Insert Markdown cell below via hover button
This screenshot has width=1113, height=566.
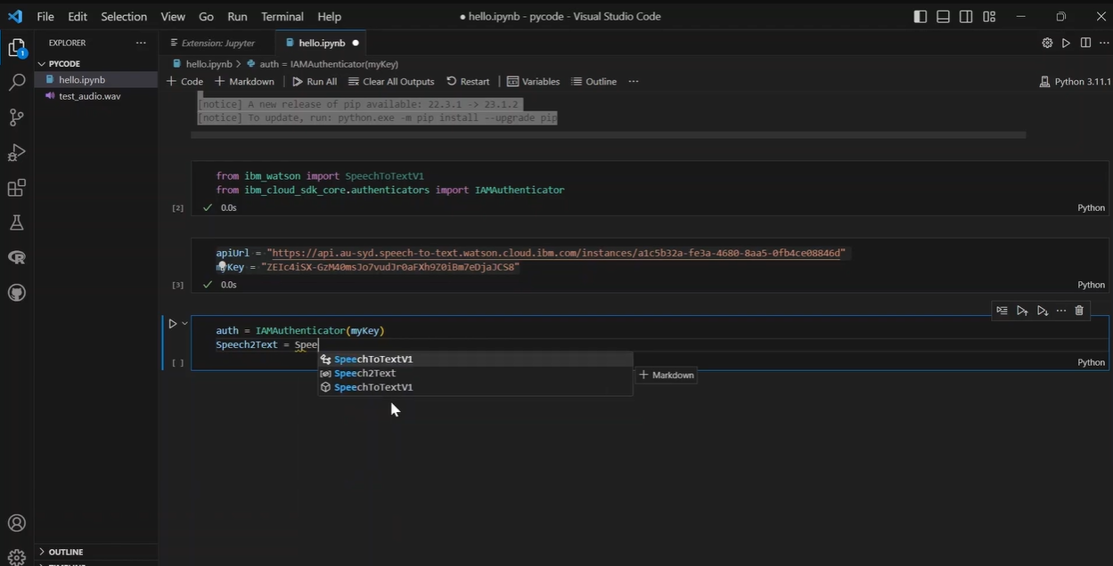pos(666,375)
